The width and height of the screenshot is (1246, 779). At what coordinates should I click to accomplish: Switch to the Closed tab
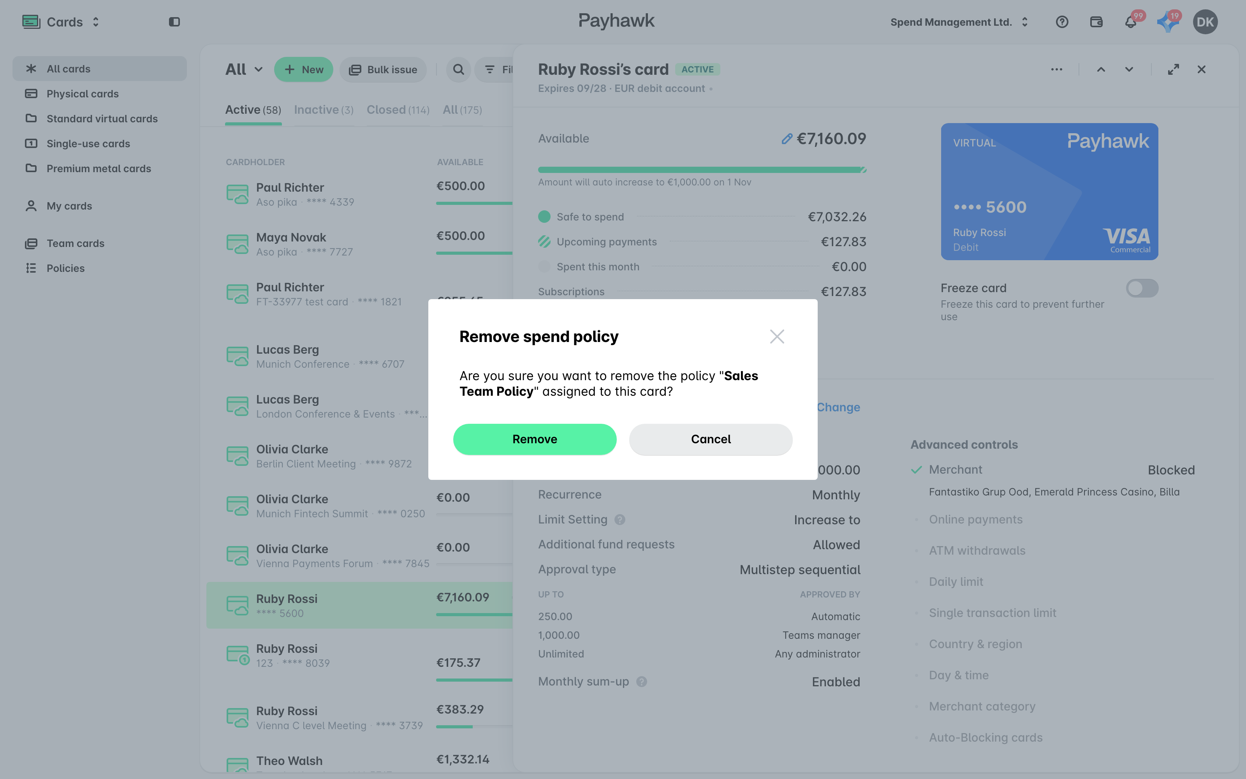click(x=398, y=110)
